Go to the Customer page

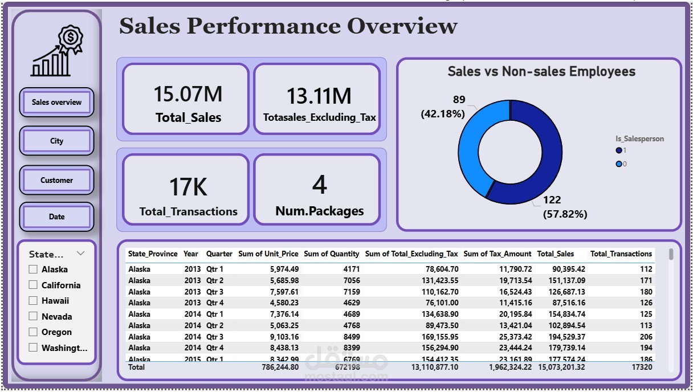coord(56,180)
